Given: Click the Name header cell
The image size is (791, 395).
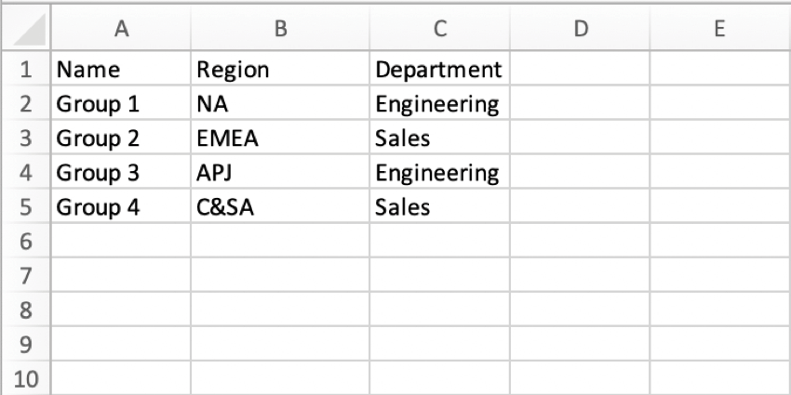Looking at the screenshot, I should 121,70.
